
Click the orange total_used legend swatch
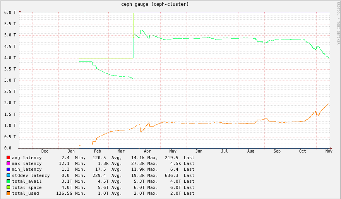(8, 193)
